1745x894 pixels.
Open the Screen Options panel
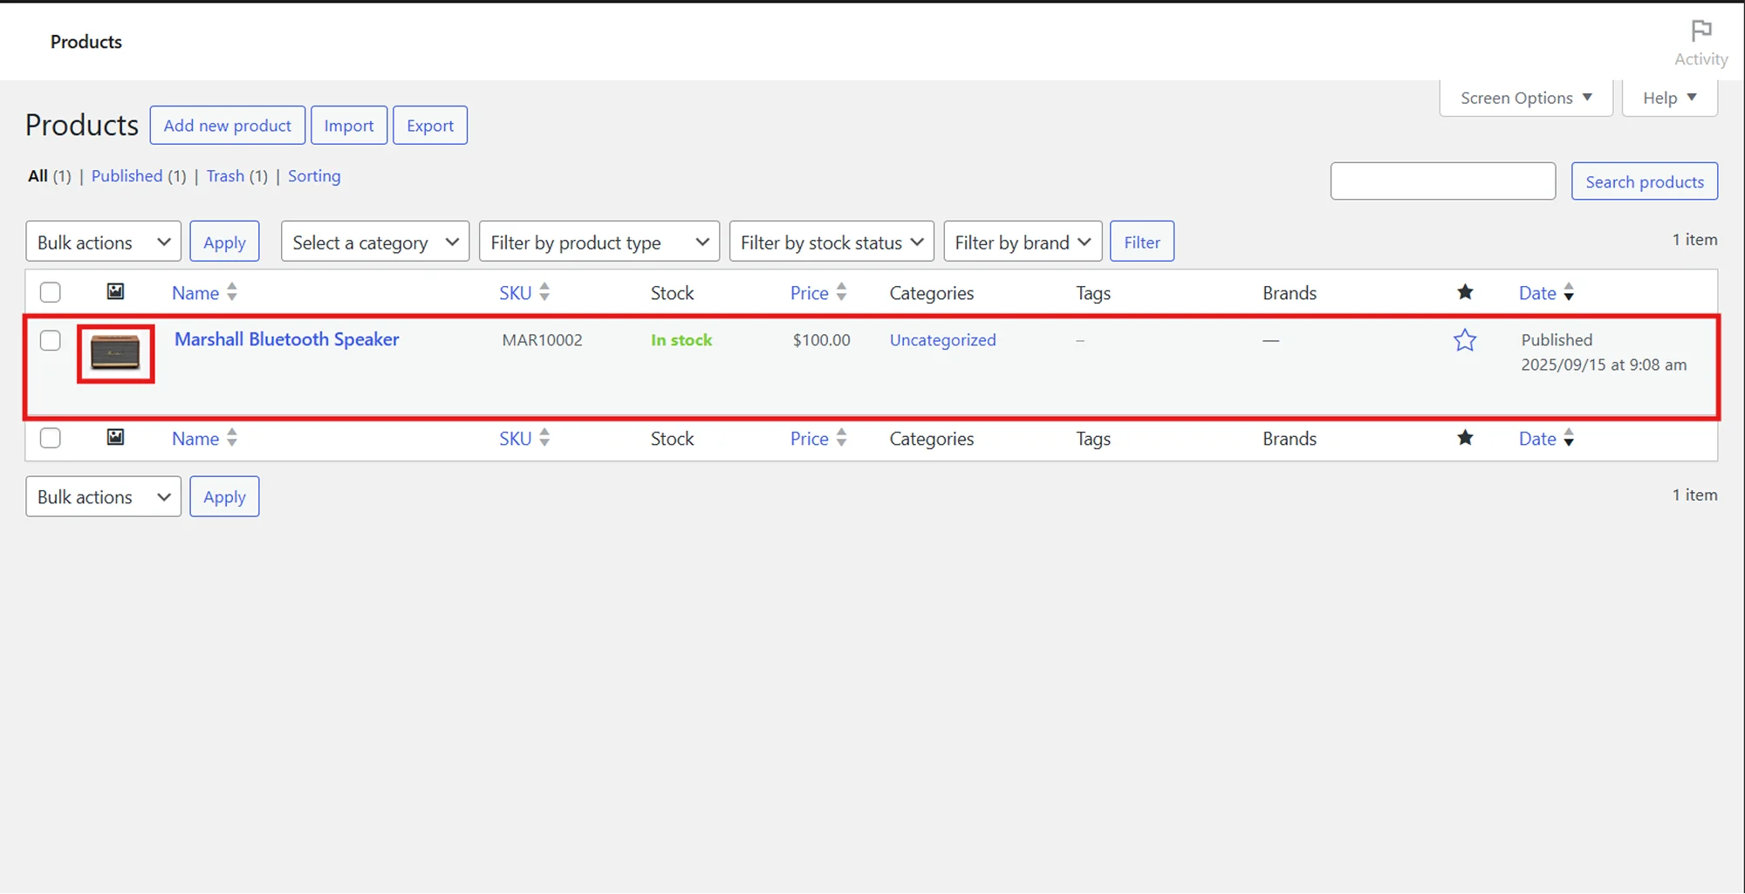(1524, 97)
